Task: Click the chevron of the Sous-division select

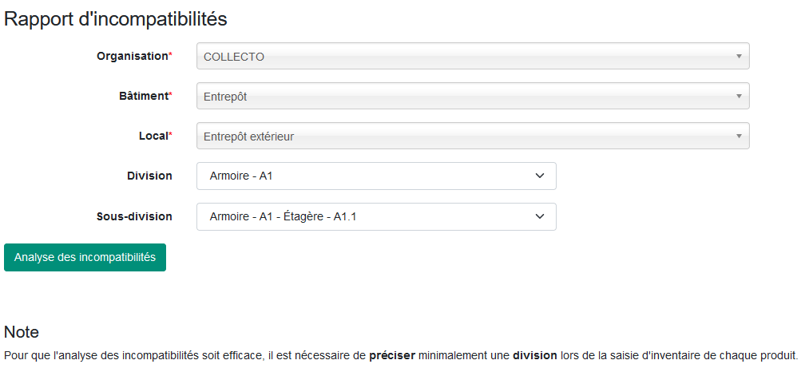Action: (540, 216)
